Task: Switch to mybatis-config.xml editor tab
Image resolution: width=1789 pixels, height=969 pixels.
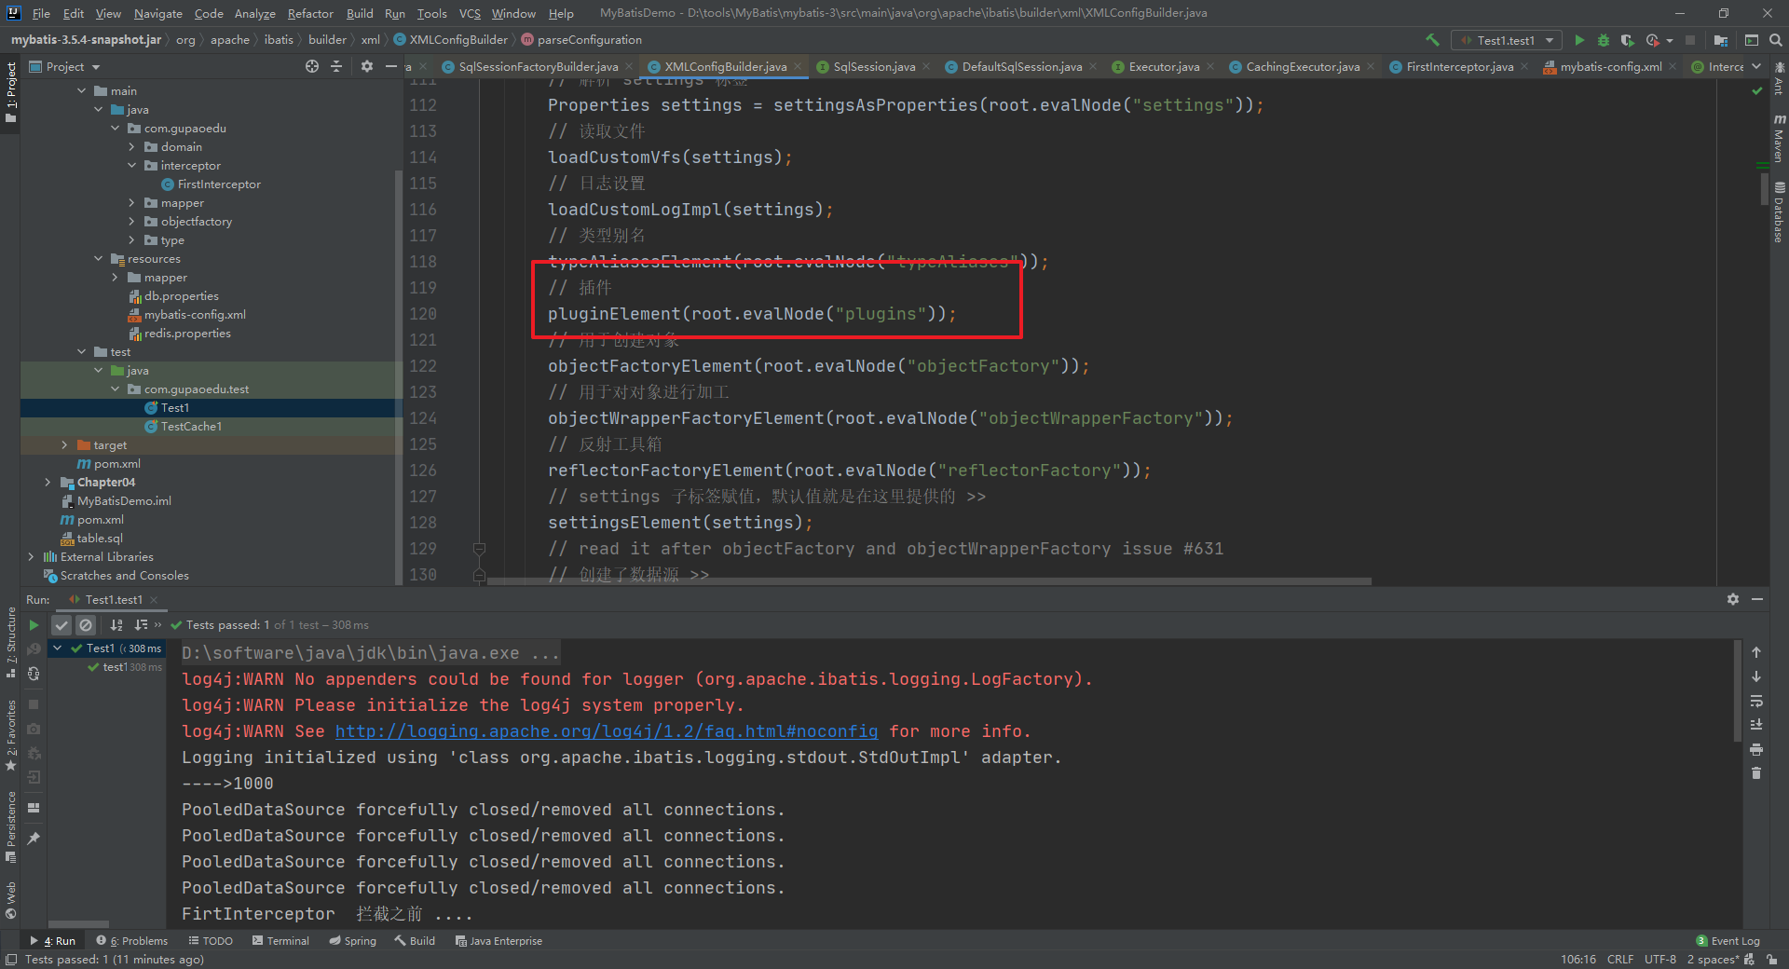Action: 1611,66
